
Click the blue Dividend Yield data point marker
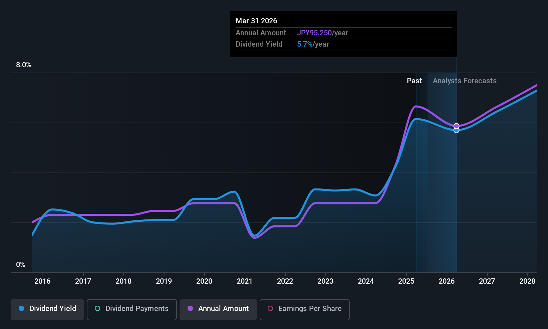457,130
